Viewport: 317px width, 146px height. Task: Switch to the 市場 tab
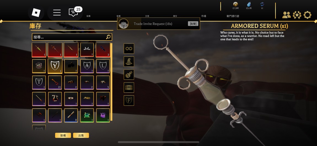pos(204,16)
